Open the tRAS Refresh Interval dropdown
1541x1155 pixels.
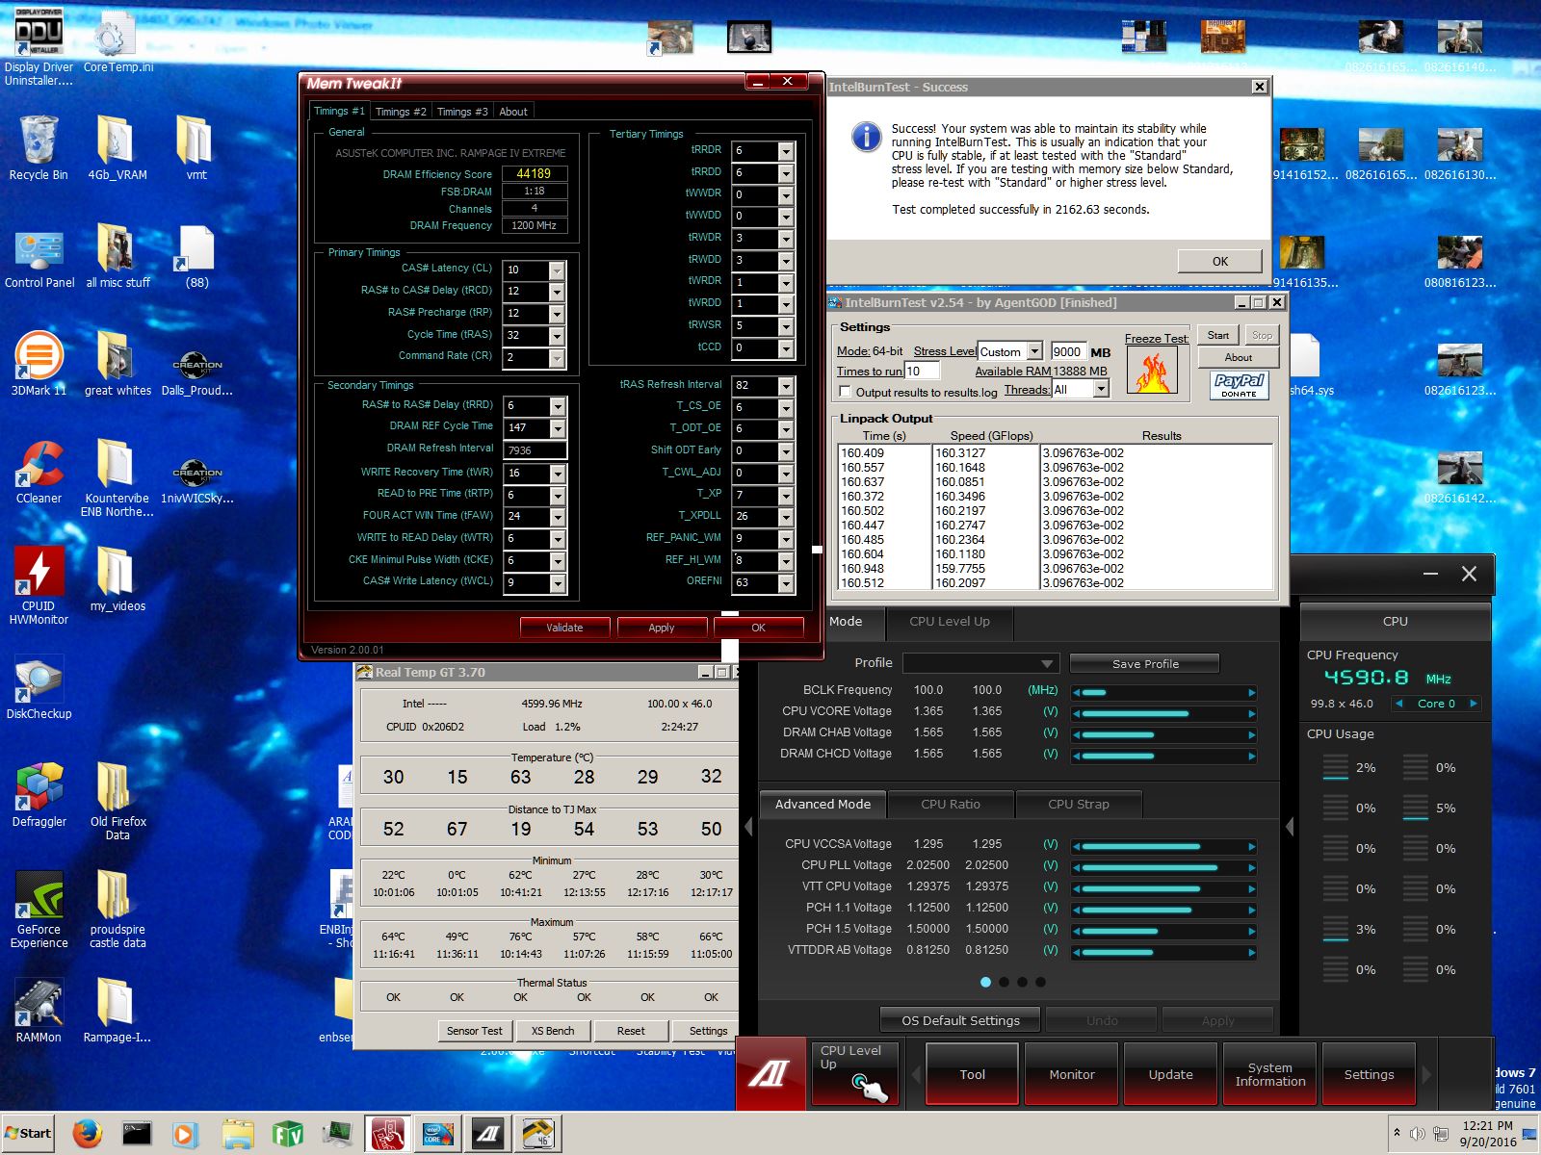[786, 386]
